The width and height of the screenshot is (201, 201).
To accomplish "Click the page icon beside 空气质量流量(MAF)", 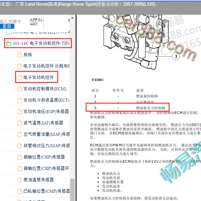I will (20, 134).
